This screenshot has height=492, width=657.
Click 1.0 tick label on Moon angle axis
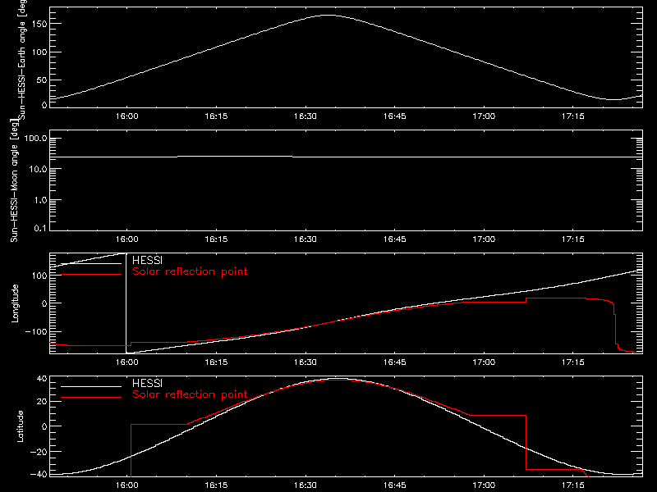[x=40, y=200]
